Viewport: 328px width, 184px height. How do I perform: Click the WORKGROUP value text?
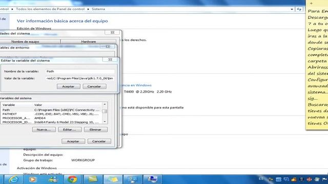(x=83, y=160)
